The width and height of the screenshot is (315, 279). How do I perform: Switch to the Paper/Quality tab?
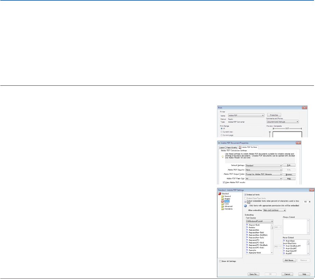click(232, 148)
